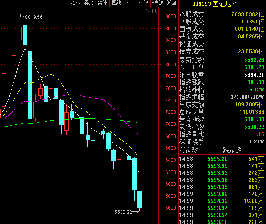Image resolution: width=266 pixels, height=224 pixels.
Task: Open the 统计 statistics menu
Action: (102, 3)
